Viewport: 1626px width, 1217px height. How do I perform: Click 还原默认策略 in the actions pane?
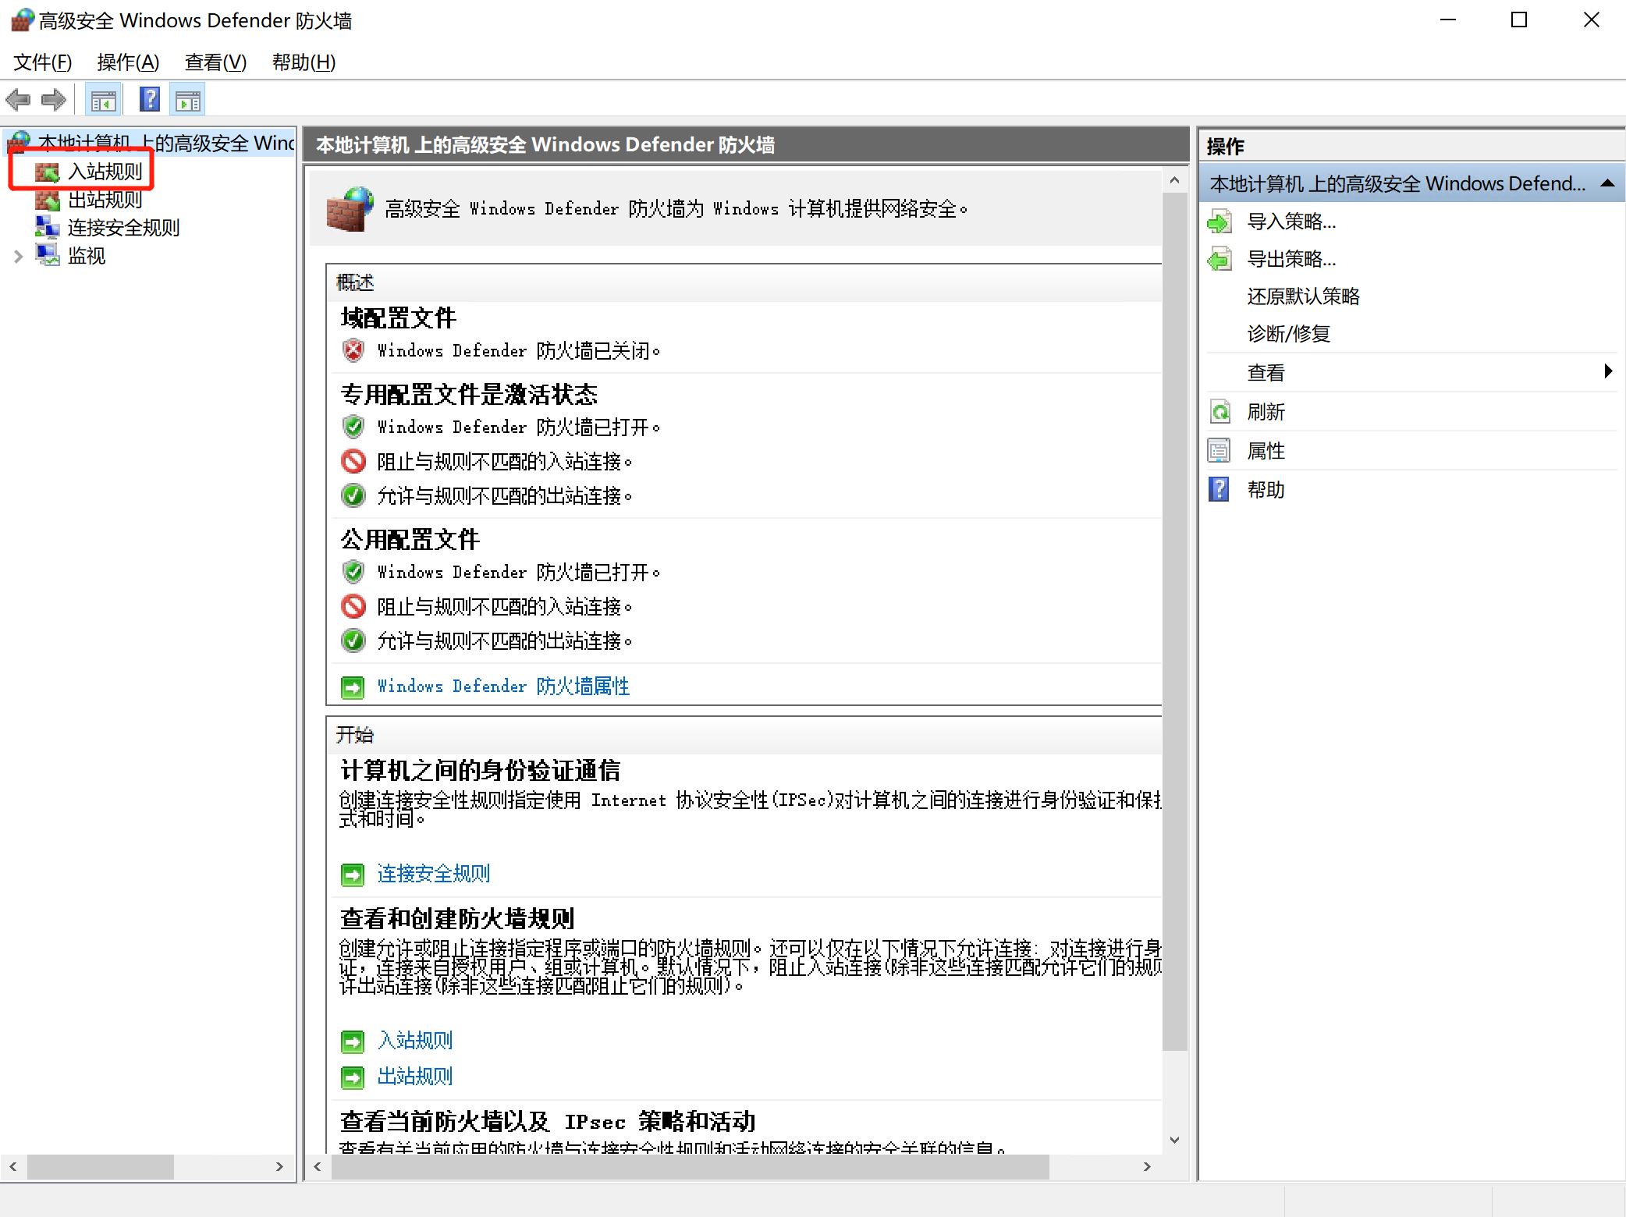1303,296
